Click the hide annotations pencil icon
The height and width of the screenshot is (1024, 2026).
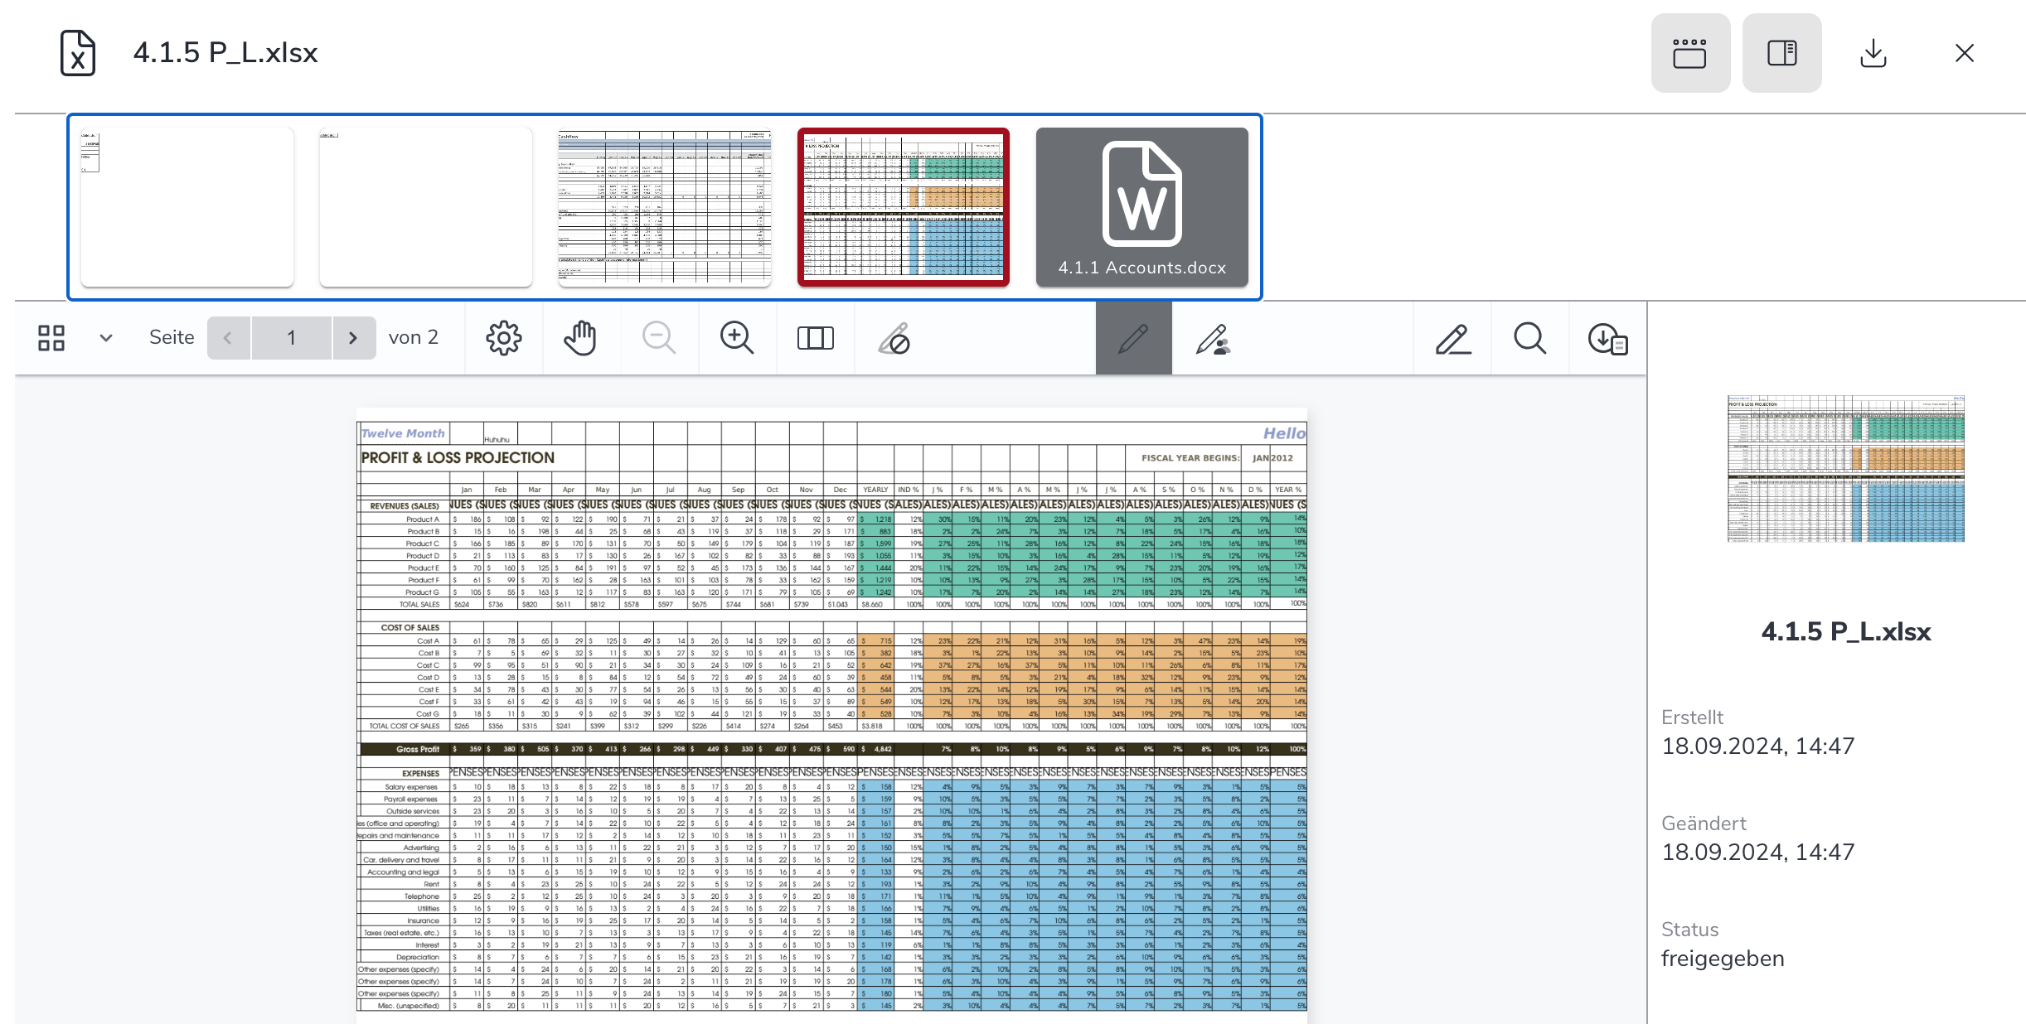(x=894, y=338)
